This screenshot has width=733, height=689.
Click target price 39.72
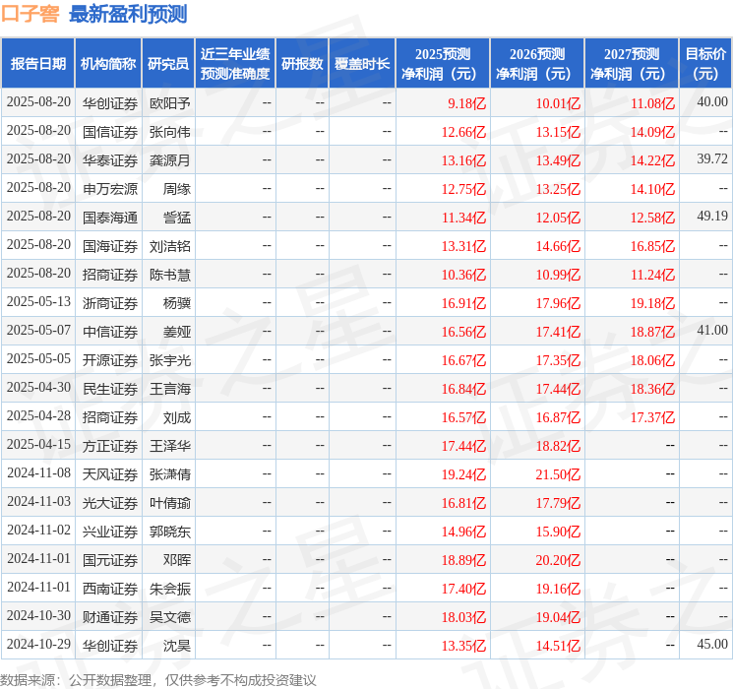712,159
